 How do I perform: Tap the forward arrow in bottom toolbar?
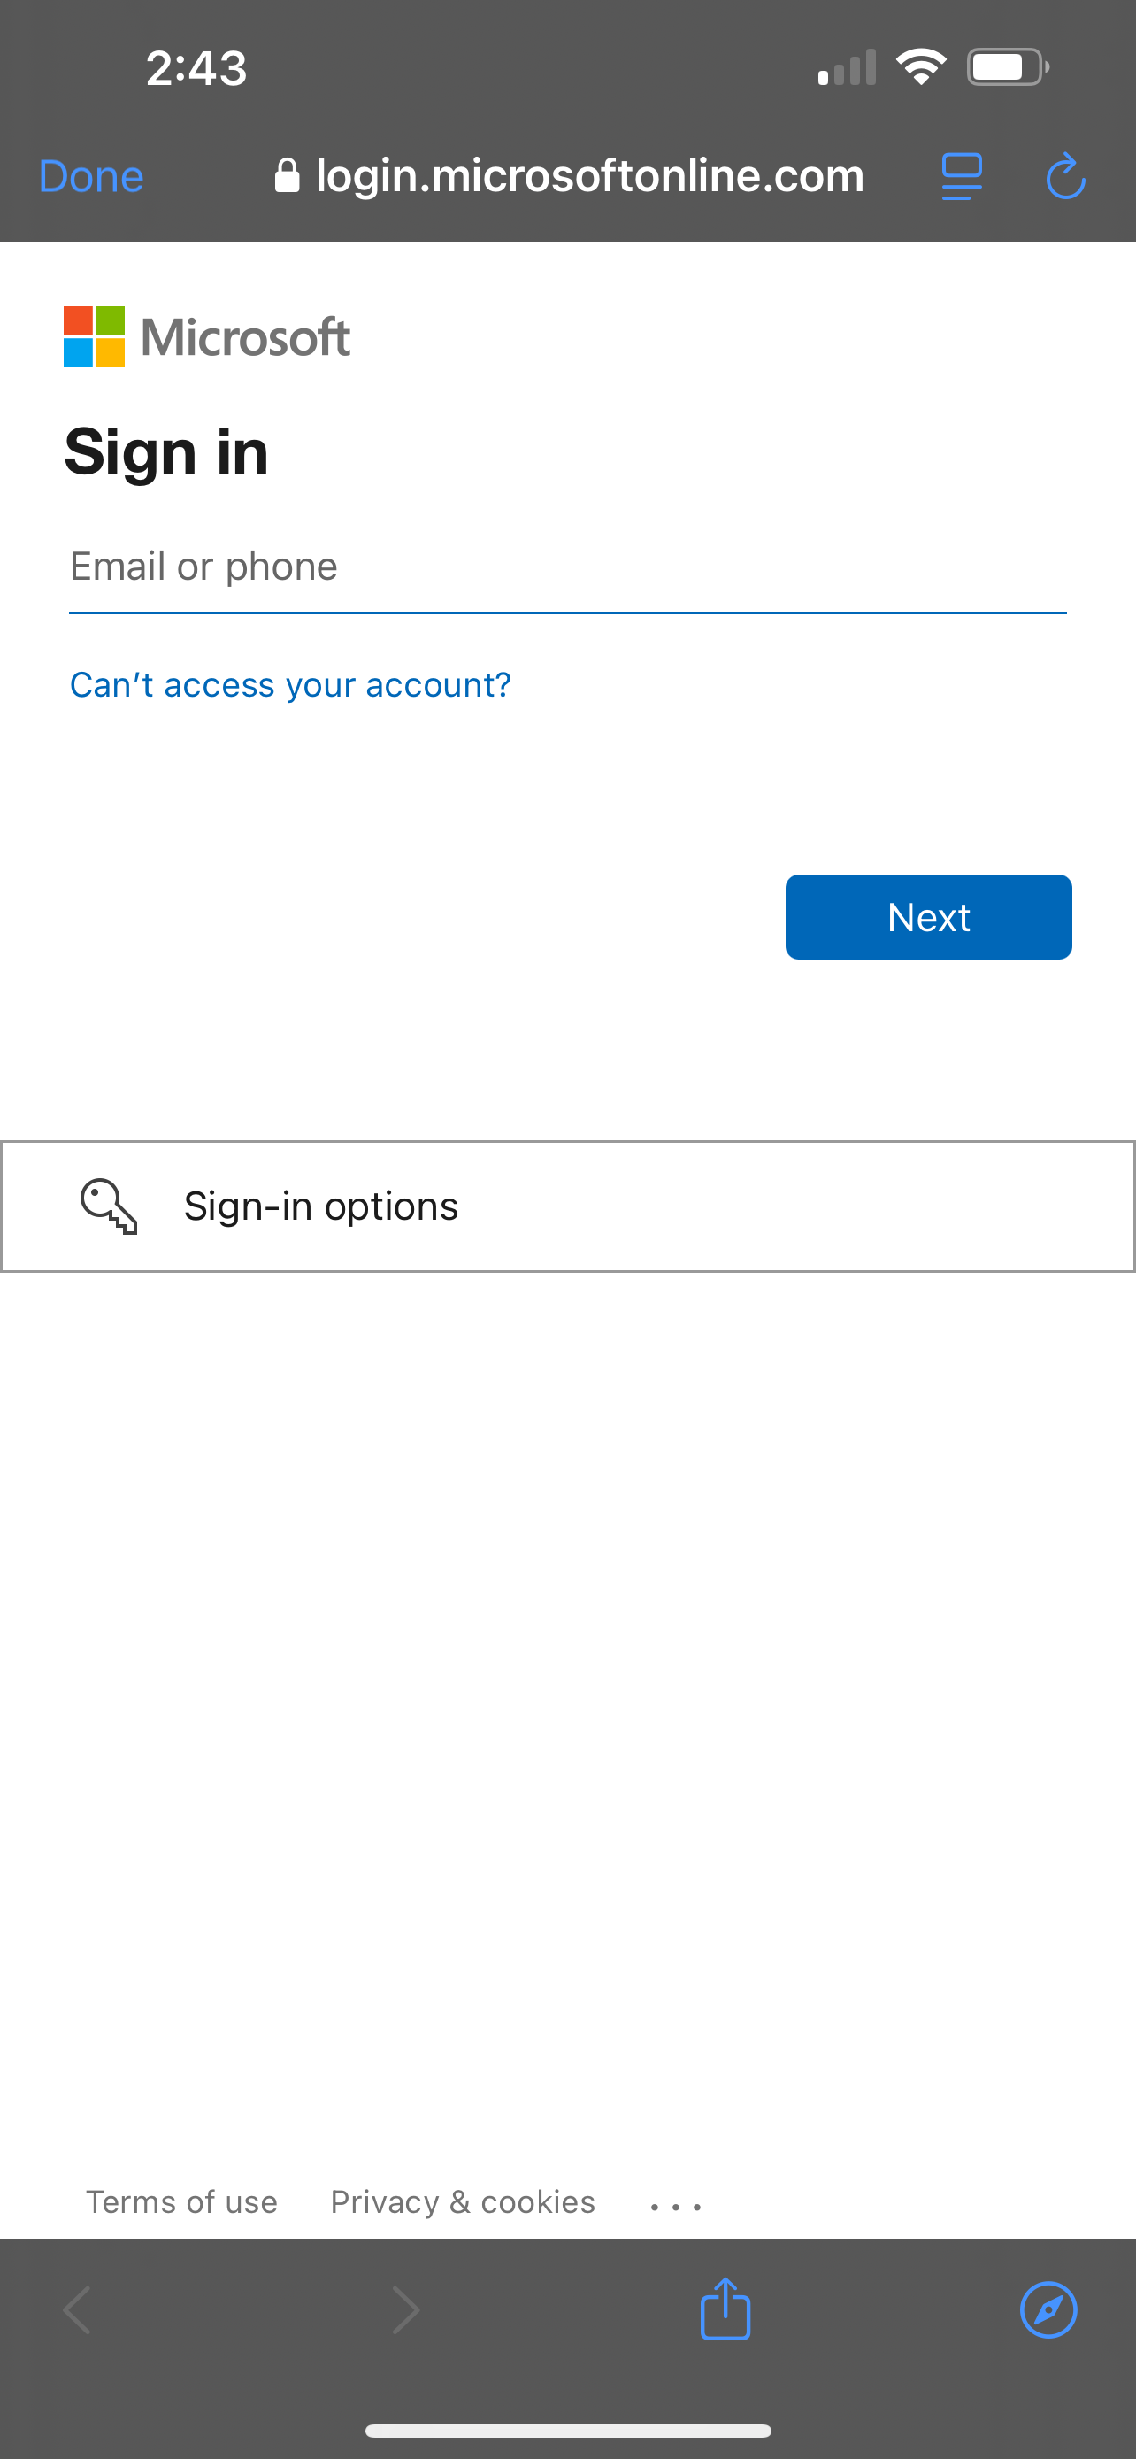[406, 2310]
